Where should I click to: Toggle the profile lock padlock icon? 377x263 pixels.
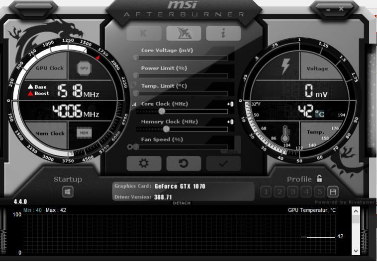pyautogui.click(x=319, y=178)
